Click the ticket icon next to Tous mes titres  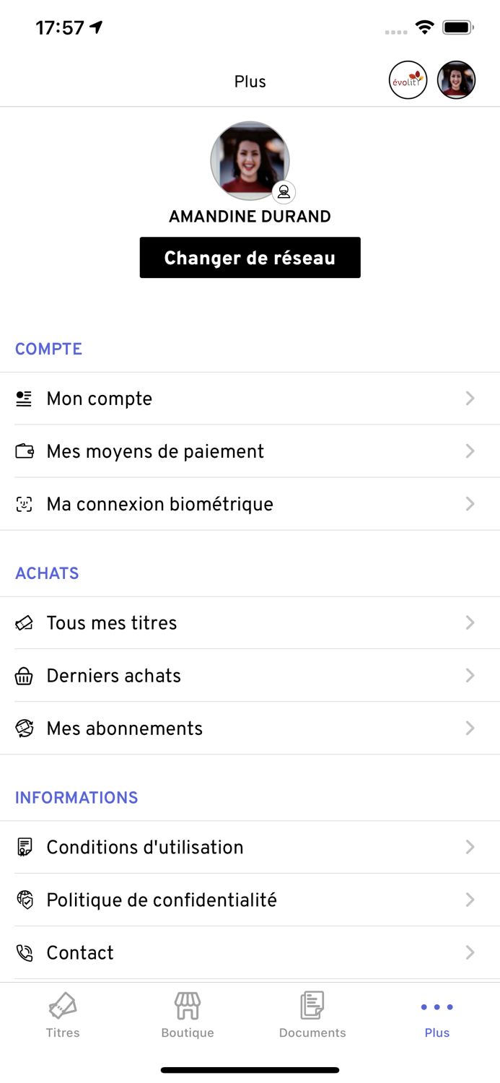click(x=24, y=622)
